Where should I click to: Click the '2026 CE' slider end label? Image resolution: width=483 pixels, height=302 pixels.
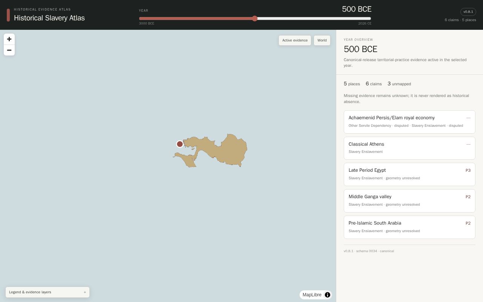pos(365,23)
